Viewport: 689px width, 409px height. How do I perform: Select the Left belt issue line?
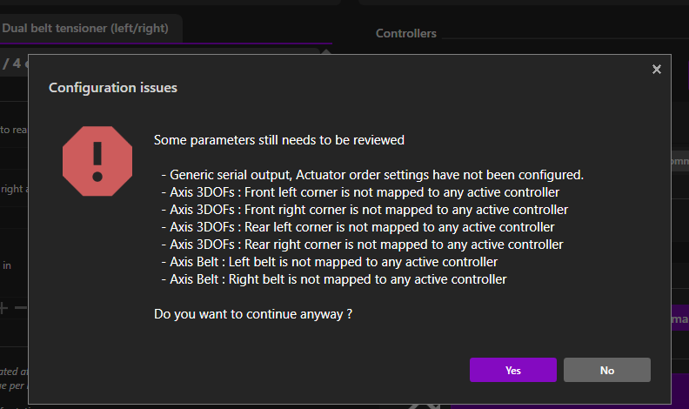coord(329,262)
